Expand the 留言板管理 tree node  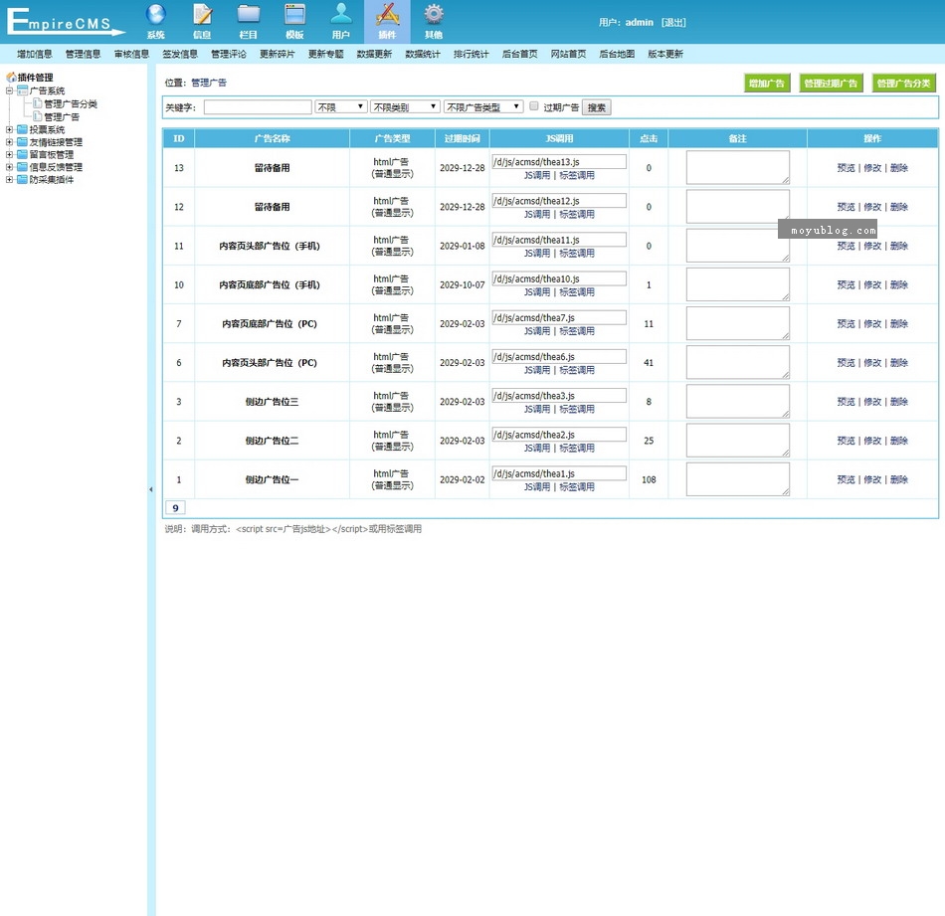coord(9,154)
